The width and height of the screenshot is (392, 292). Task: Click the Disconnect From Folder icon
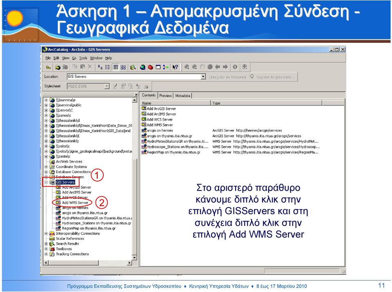point(65,67)
